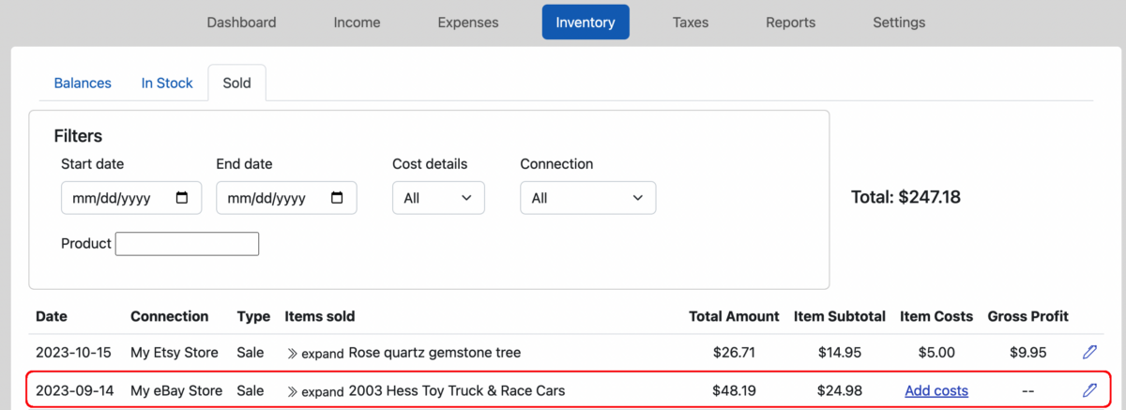Screen dimensions: 1126x410
Task: Click the $9.95 gross profit value
Action: [1028, 353]
